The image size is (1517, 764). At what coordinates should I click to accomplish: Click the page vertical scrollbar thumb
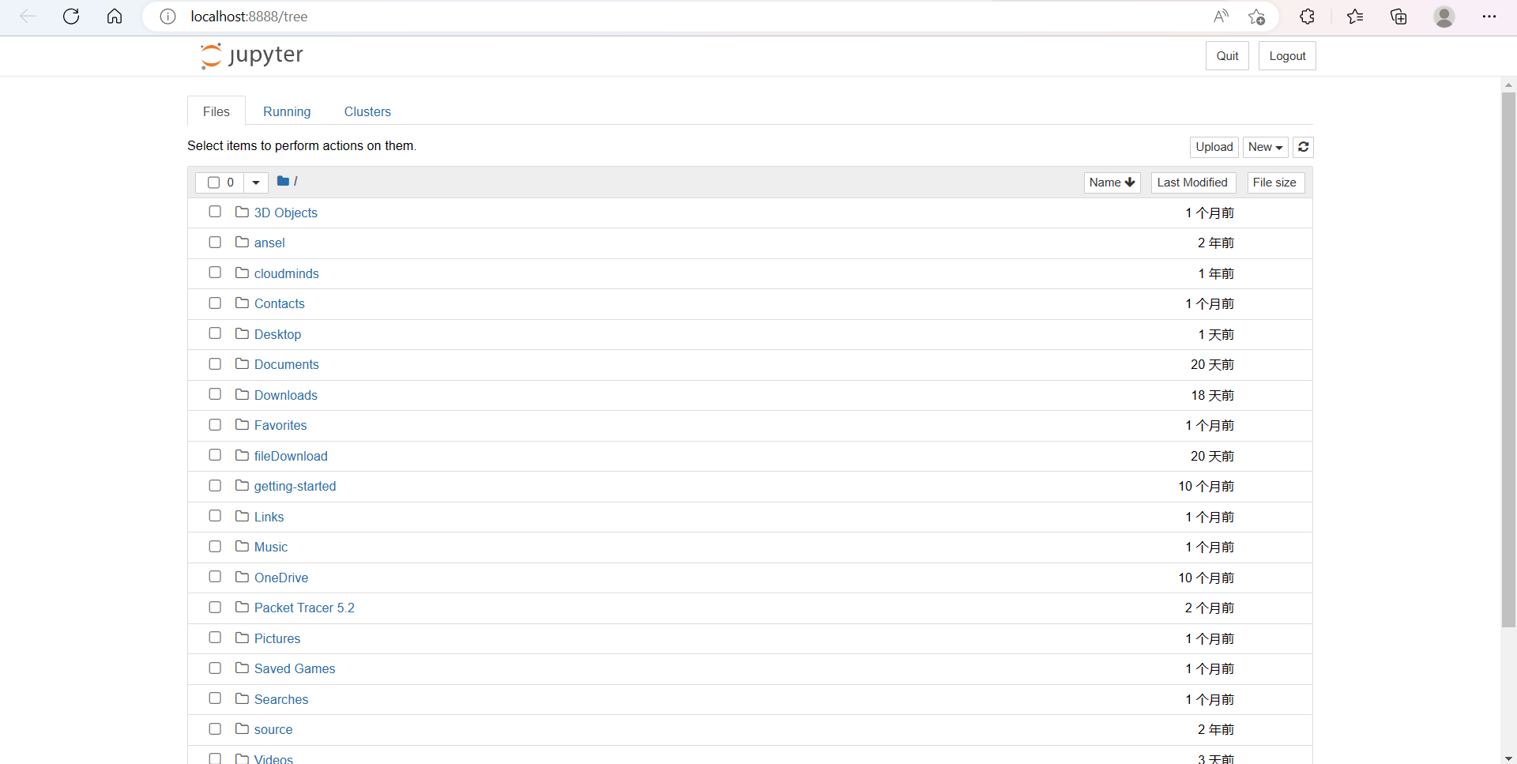pyautogui.click(x=1508, y=359)
